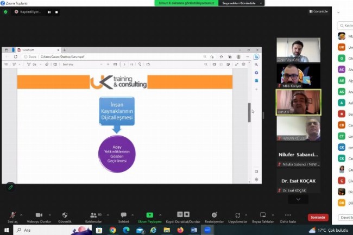
Task: Open Beyaz Tahtalar whiteboards icon
Action: [x=263, y=215]
